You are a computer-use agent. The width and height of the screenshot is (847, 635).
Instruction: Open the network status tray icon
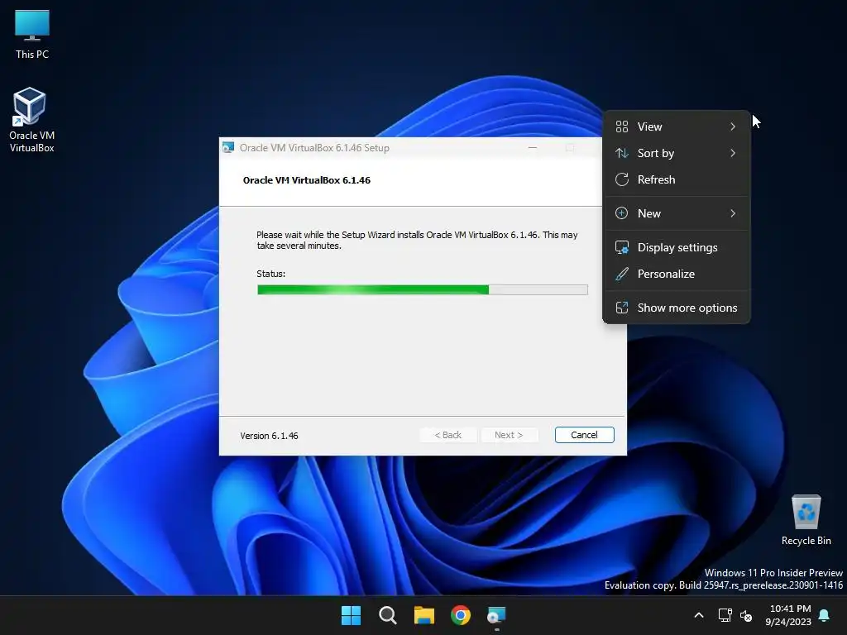[725, 615]
